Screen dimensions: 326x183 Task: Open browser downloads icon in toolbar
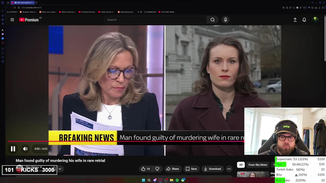coord(319,8)
